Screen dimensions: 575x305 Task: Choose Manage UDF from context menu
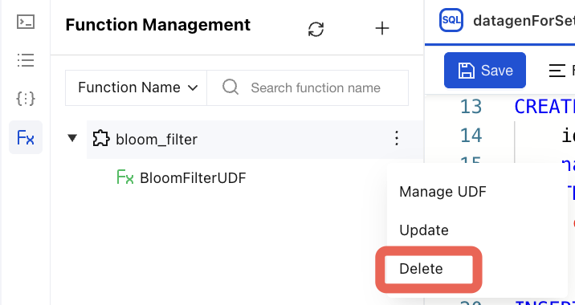442,191
